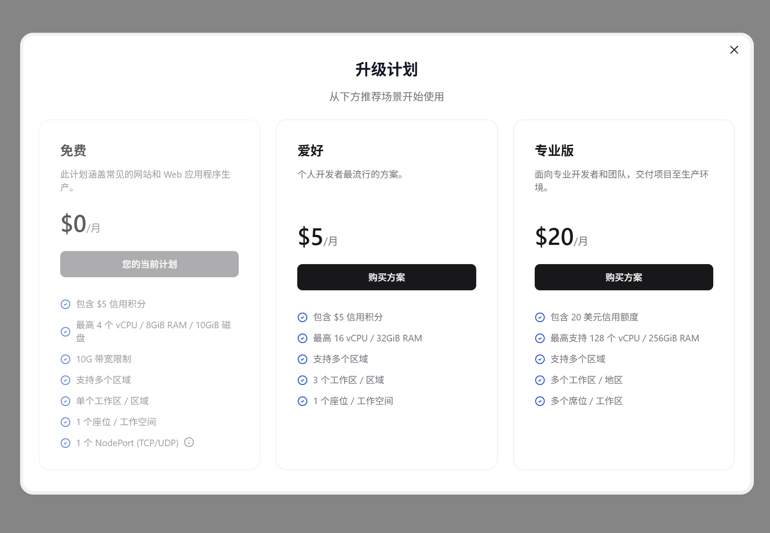Click check icon beside 1 个 NodePort

(65, 443)
